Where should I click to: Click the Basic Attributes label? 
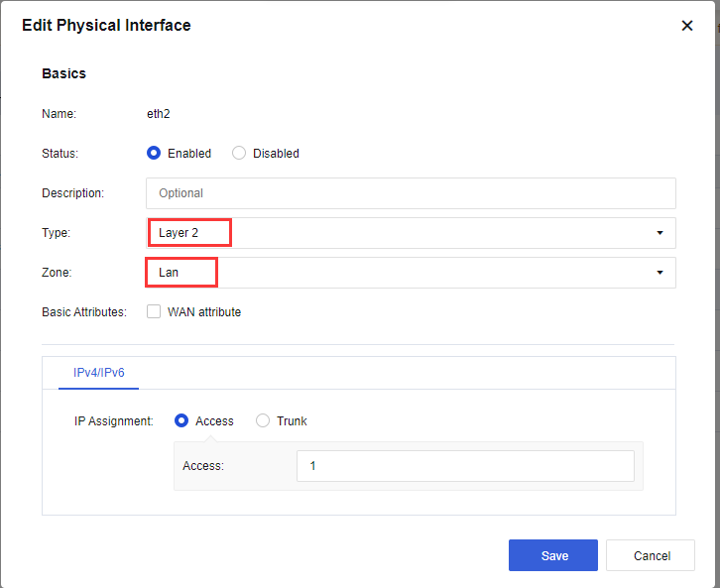(x=84, y=312)
